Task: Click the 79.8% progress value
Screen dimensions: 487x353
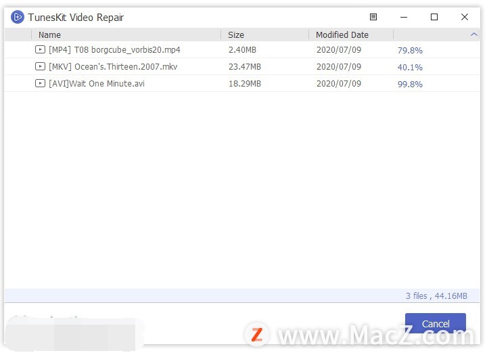Action: [x=410, y=50]
